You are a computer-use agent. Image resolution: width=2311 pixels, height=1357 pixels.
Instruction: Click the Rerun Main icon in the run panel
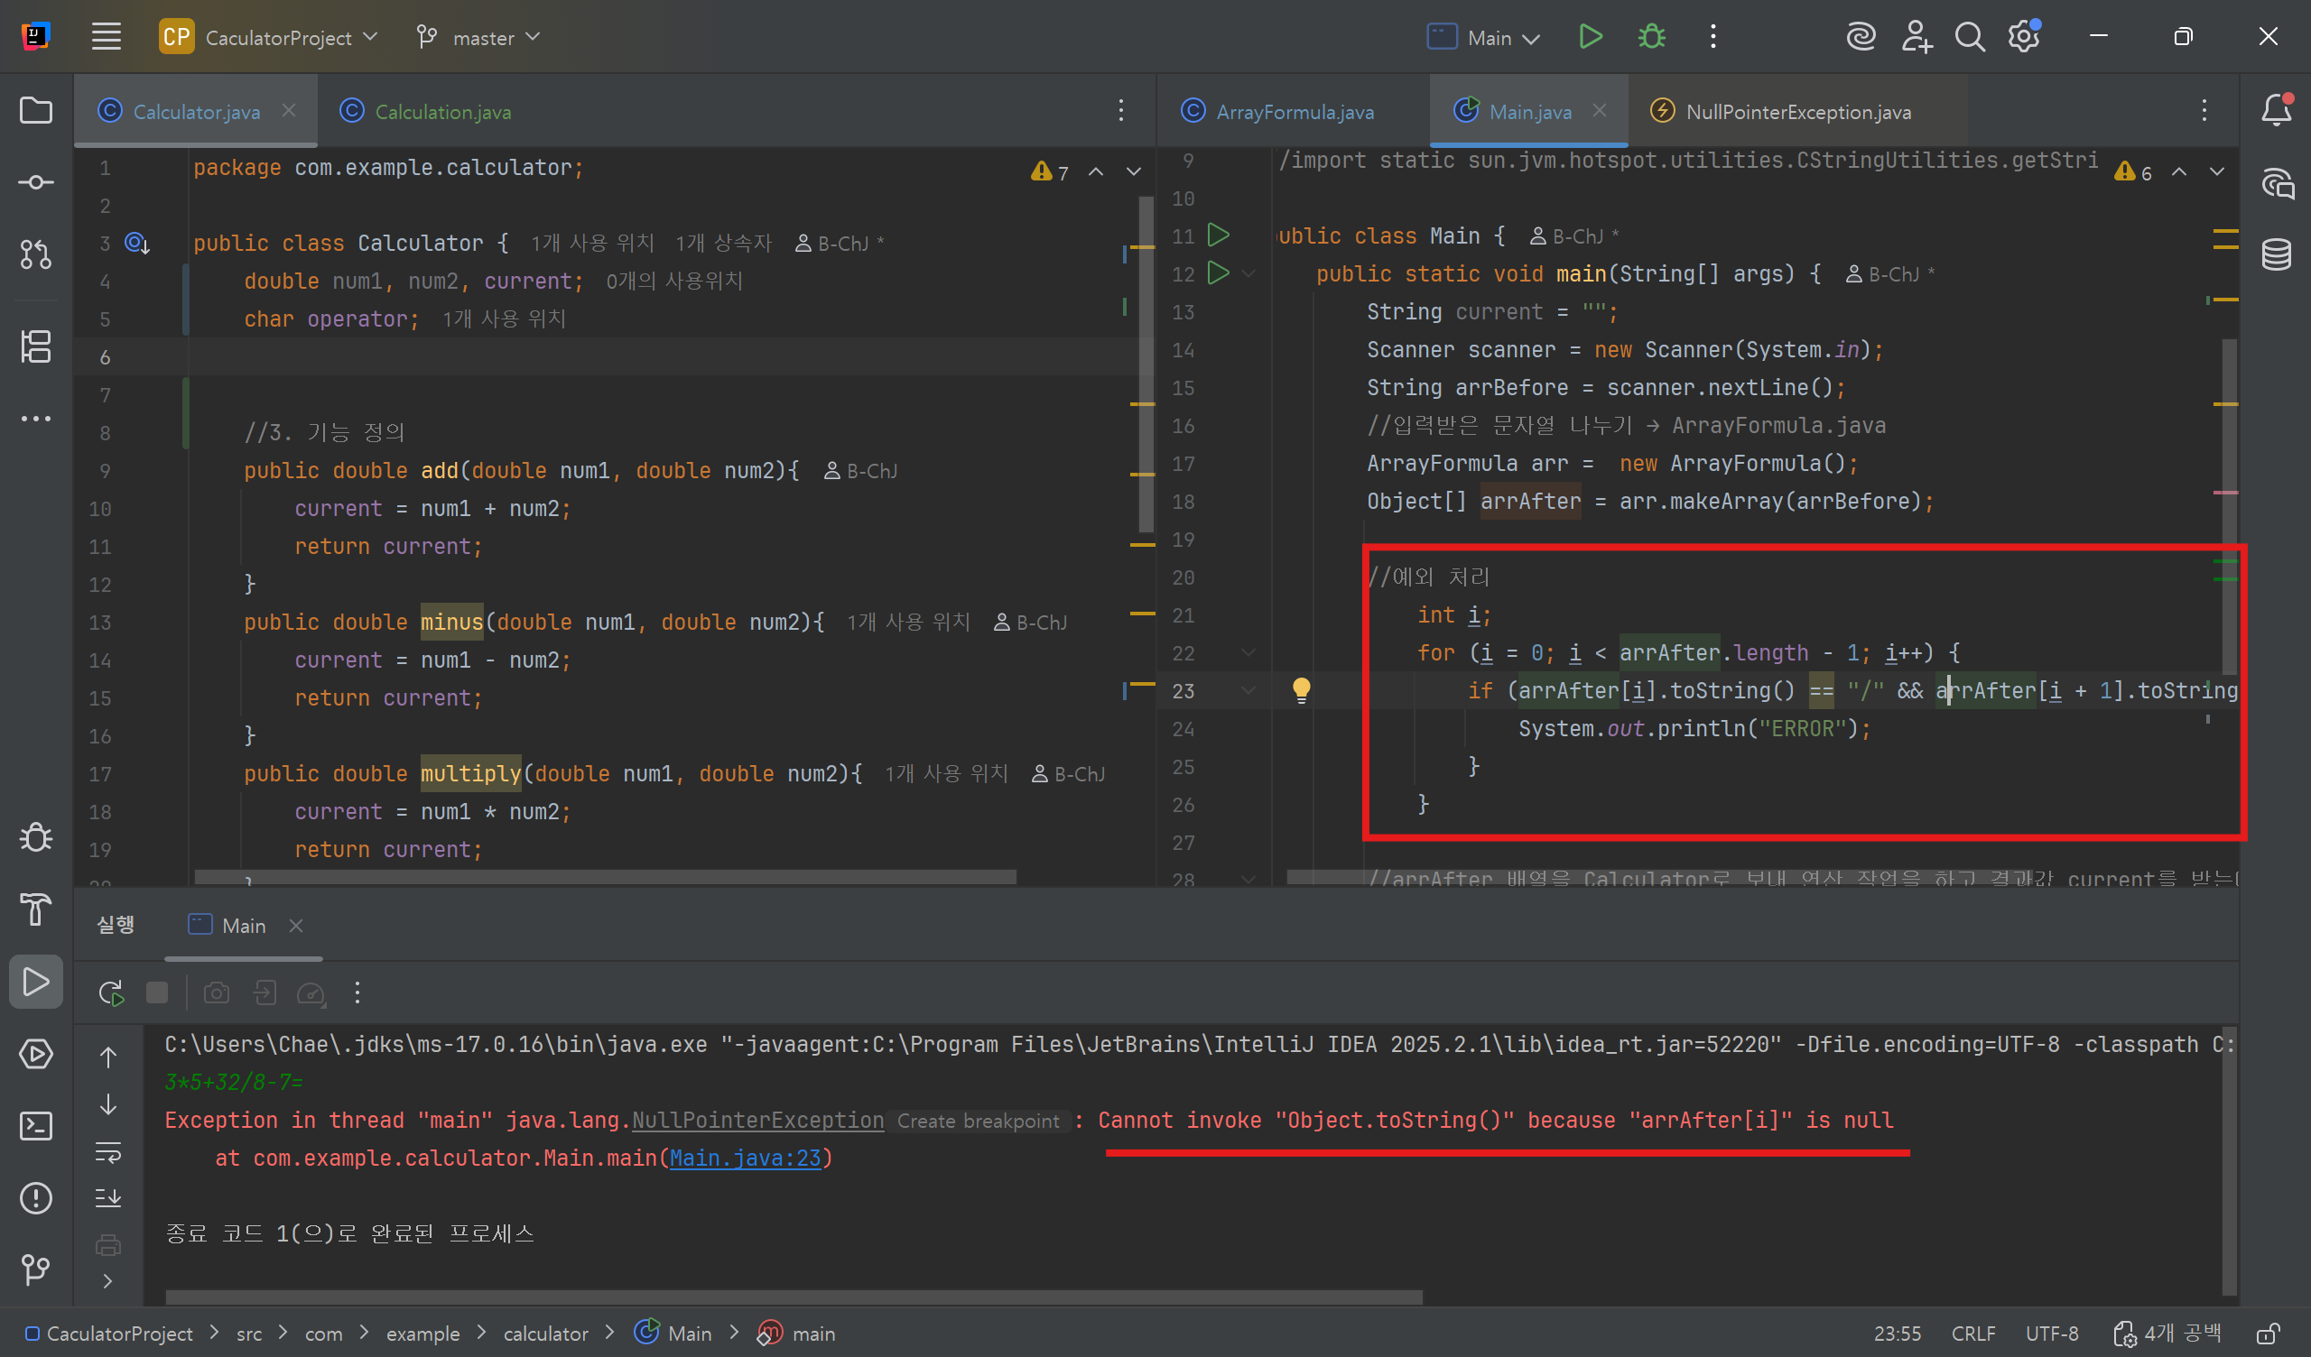pyautogui.click(x=111, y=993)
